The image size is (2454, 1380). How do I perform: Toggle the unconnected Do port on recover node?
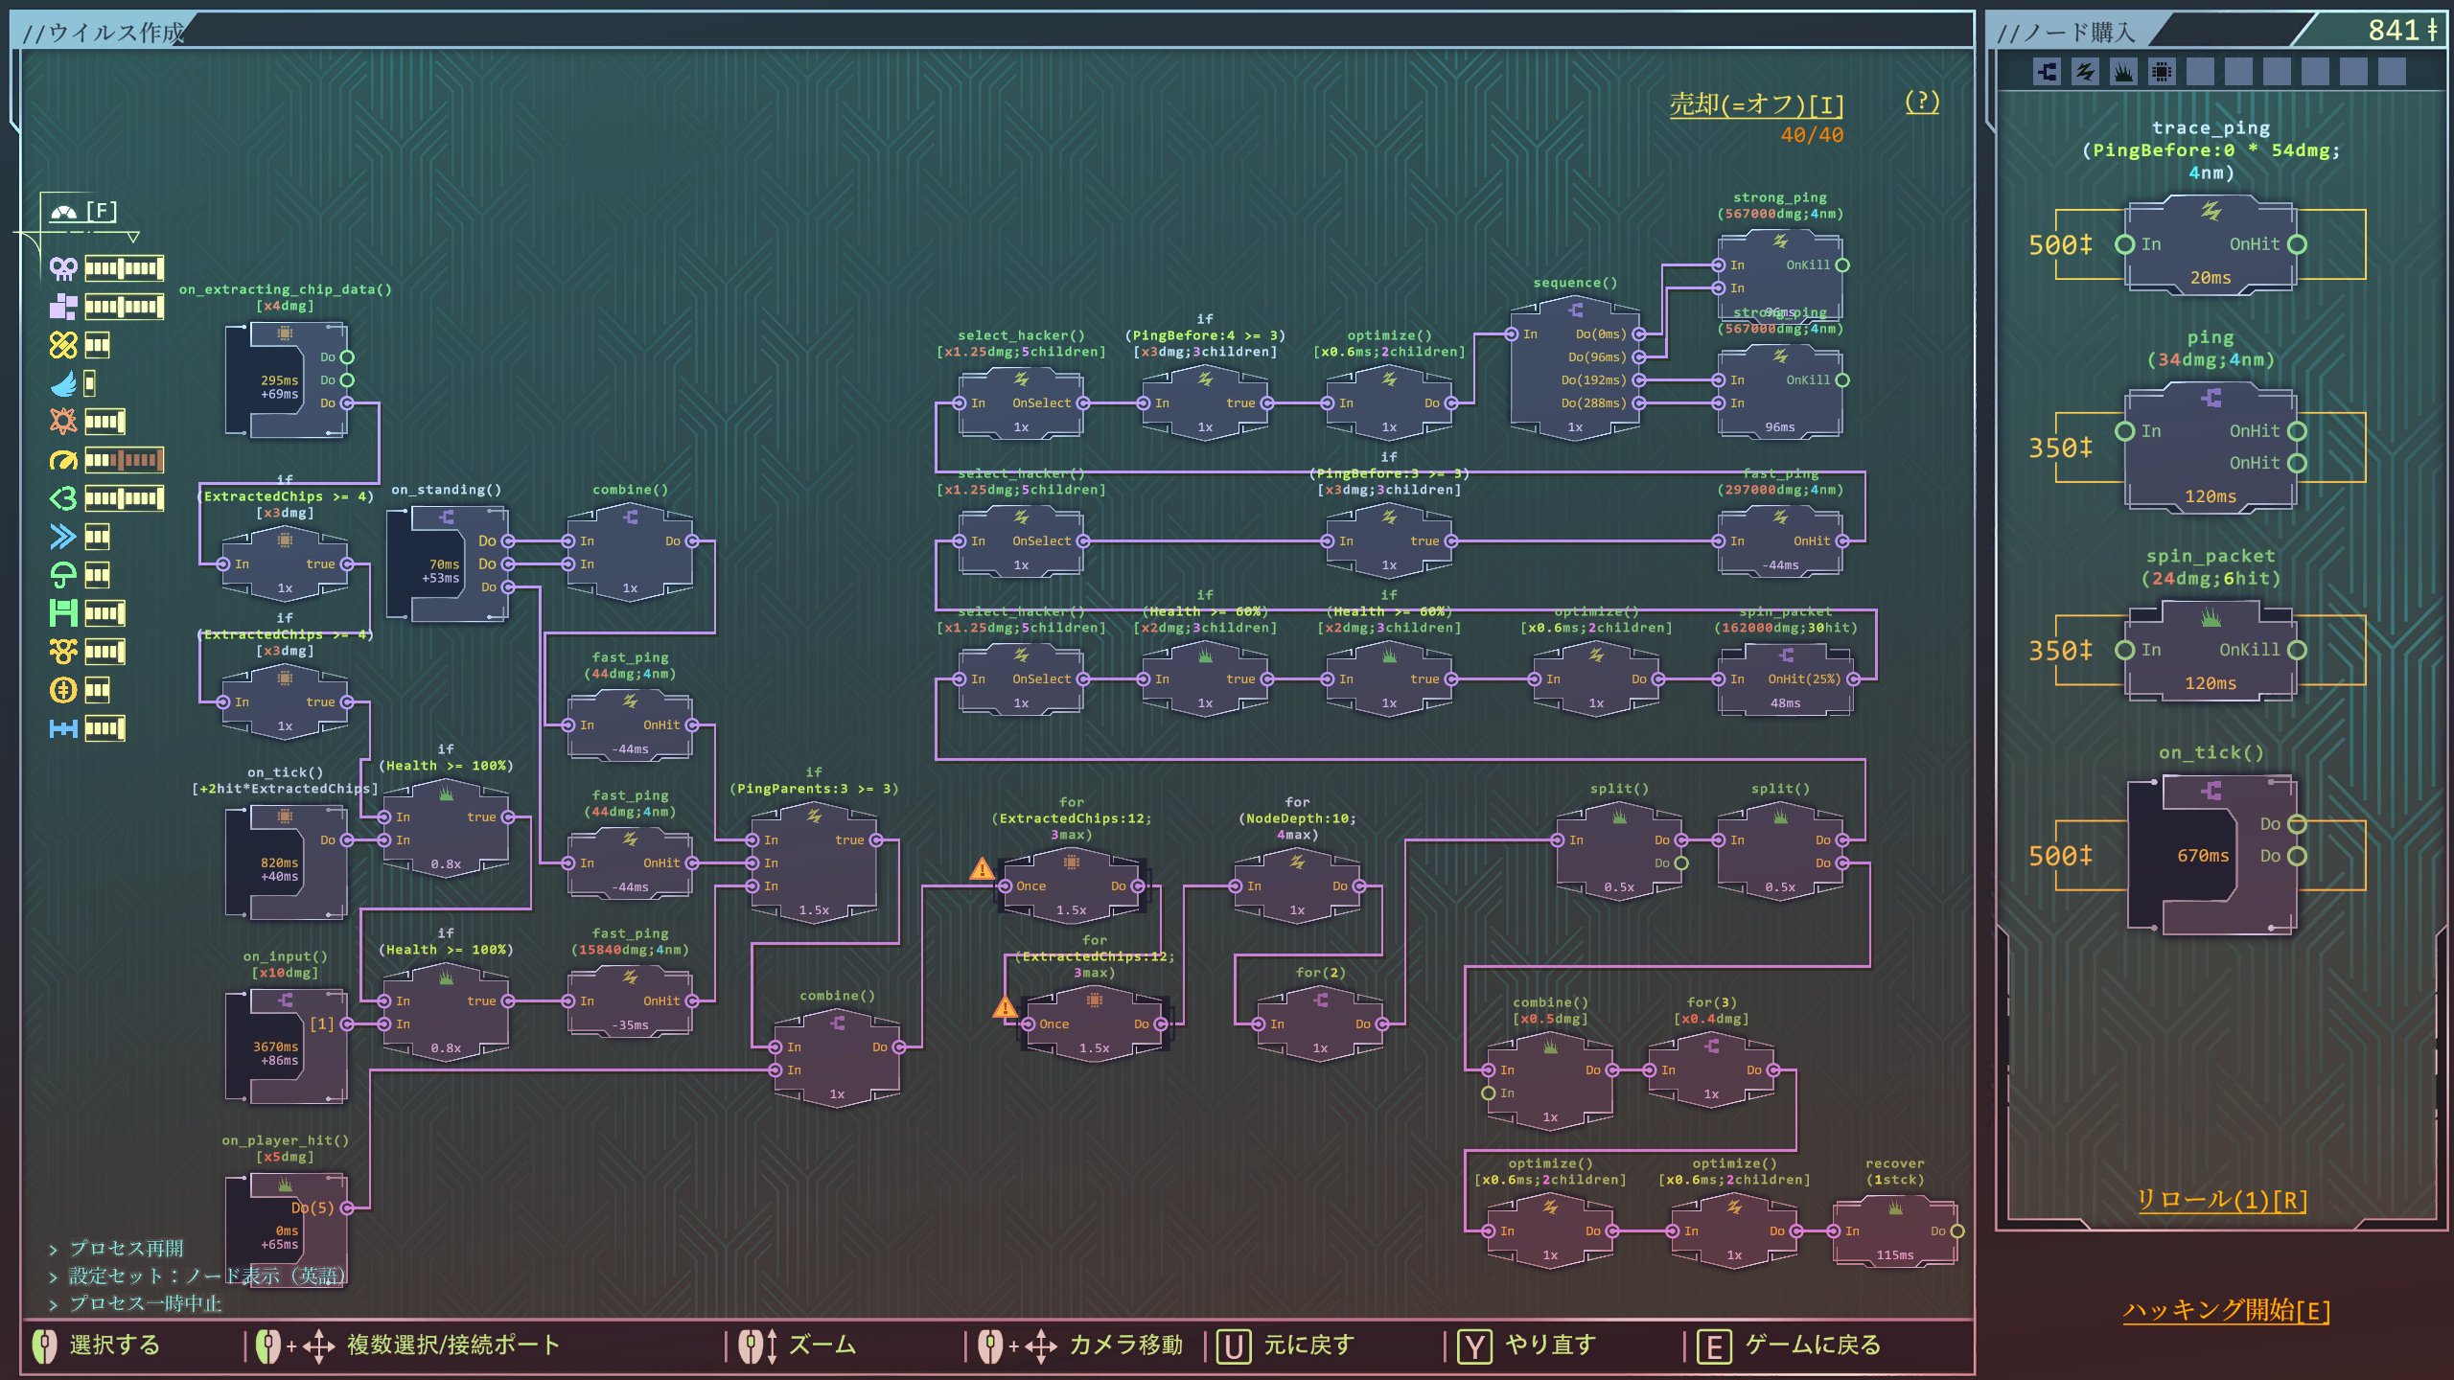[x=1957, y=1231]
